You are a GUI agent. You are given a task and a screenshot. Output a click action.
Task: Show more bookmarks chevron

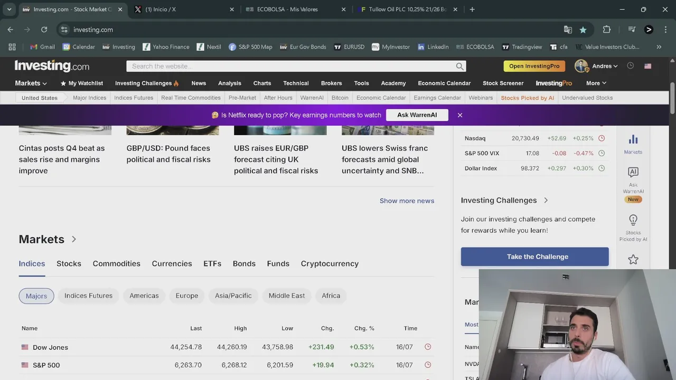tap(659, 47)
